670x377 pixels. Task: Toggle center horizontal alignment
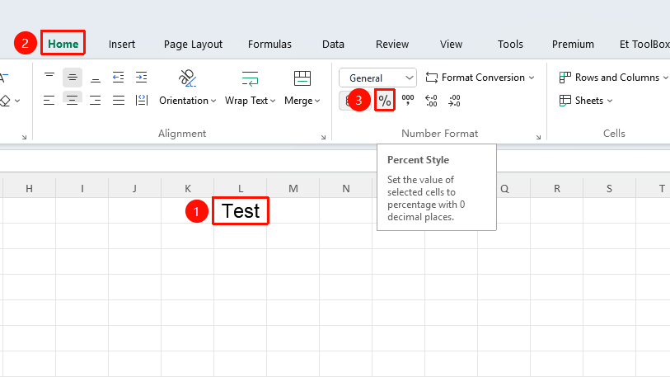point(73,101)
